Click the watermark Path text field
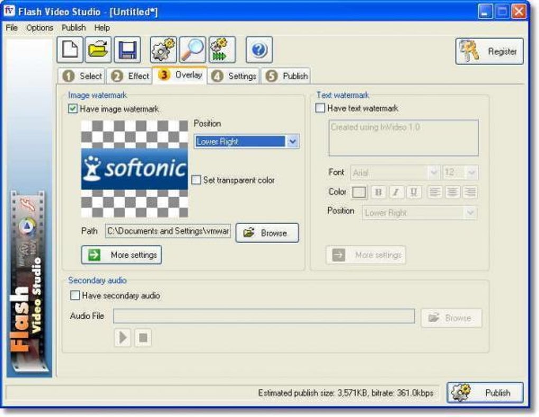539x417 pixels. [168, 231]
